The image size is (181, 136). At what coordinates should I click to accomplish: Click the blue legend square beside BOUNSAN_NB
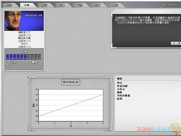64,82
